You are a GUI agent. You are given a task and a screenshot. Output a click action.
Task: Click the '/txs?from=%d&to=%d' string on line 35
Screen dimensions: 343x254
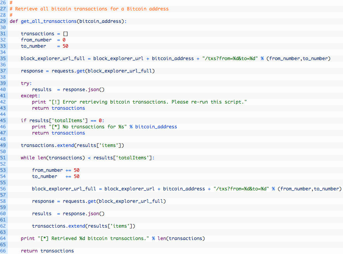tap(230, 59)
